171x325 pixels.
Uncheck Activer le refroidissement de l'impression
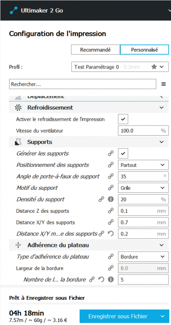(x=123, y=119)
